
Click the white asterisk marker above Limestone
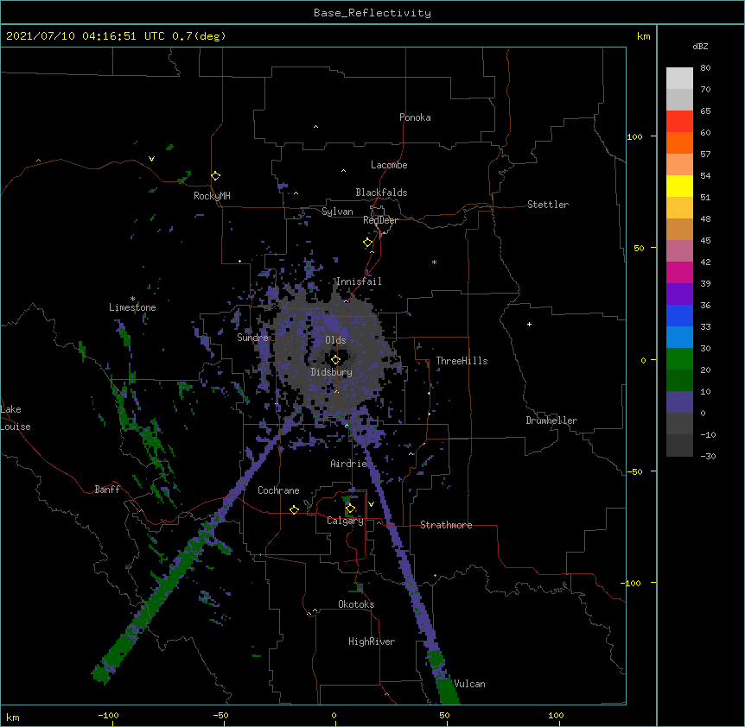tap(132, 299)
